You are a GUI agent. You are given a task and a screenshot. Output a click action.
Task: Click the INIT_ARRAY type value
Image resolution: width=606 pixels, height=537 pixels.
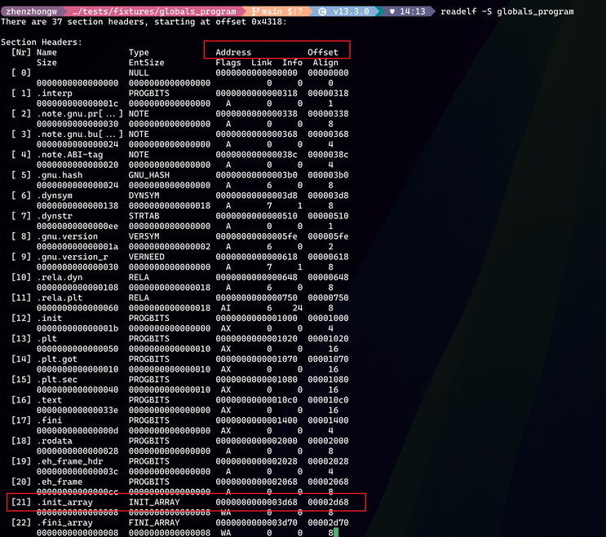[157, 502]
